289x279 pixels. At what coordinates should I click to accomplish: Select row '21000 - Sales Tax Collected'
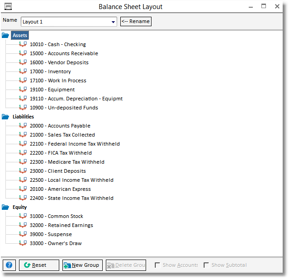[62, 135]
